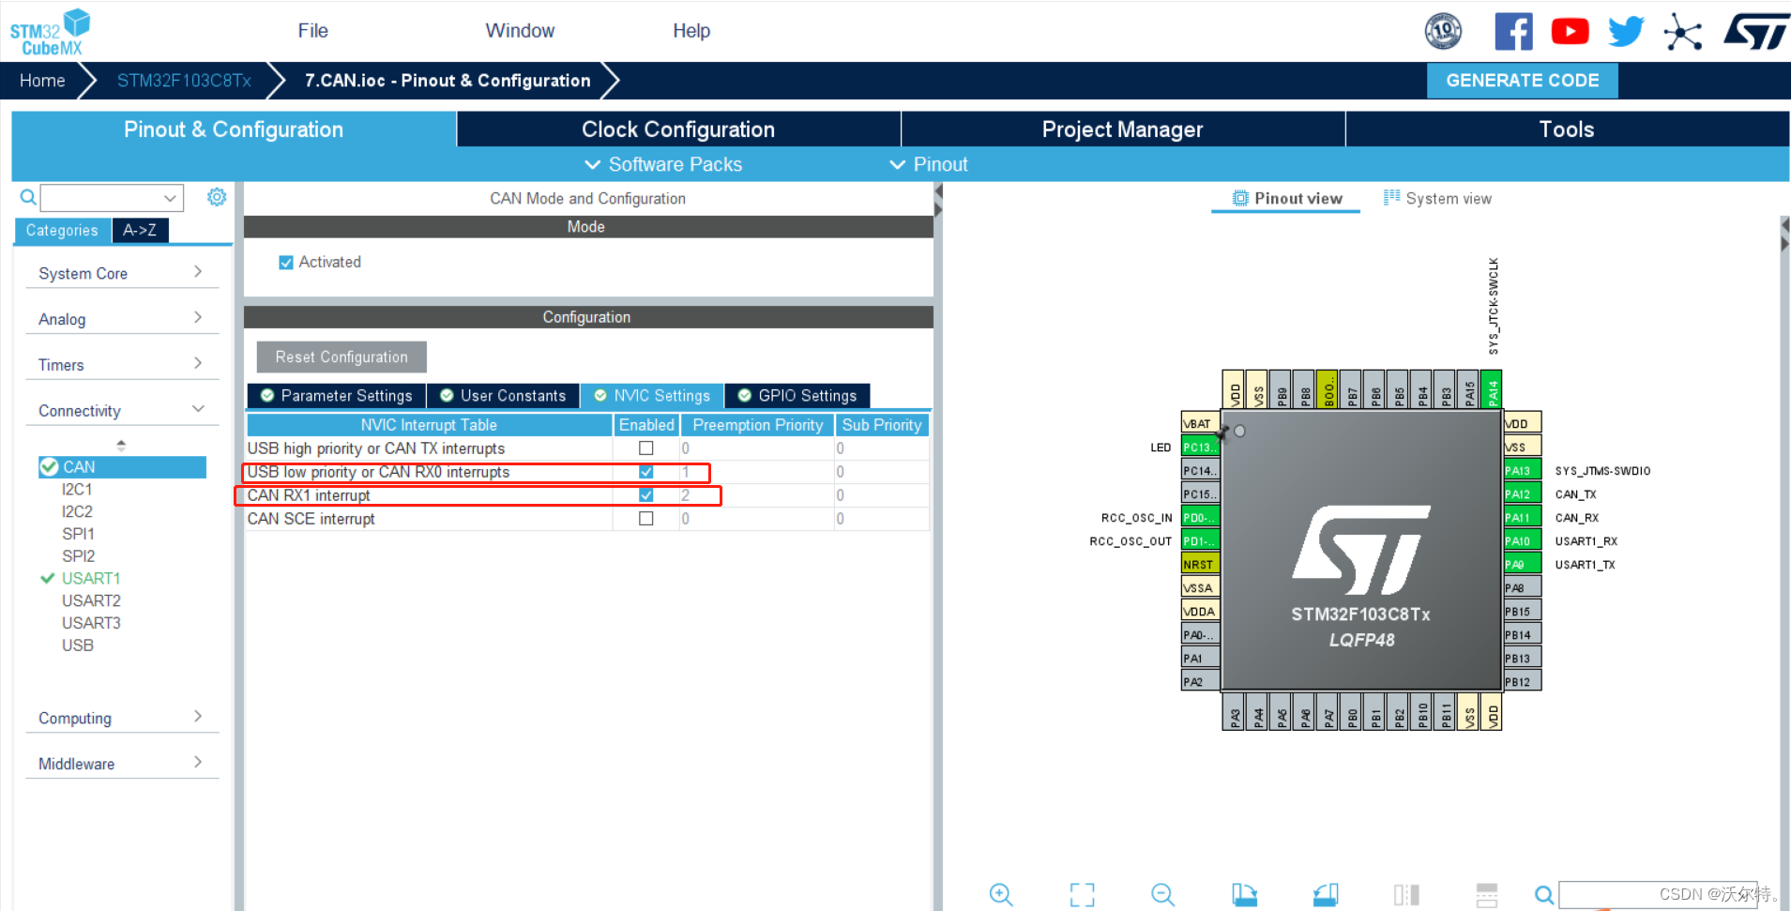Open the GPIO Settings tab
Image resolution: width=1791 pixels, height=911 pixels.
click(797, 396)
